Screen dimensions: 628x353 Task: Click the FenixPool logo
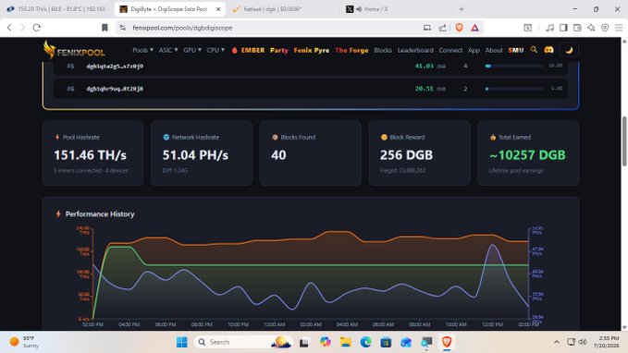(74, 50)
